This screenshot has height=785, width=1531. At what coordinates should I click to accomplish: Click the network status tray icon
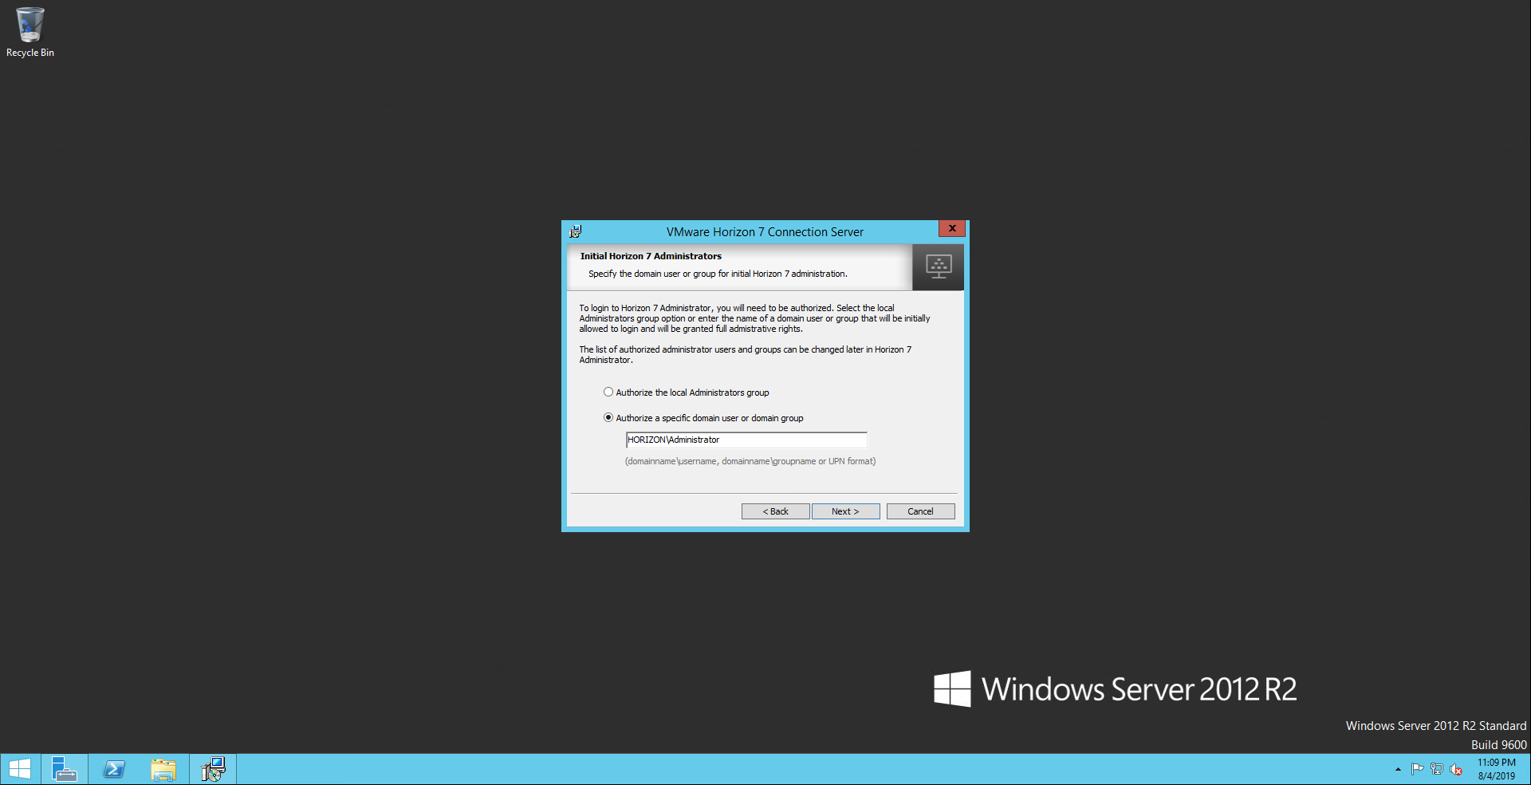[x=1437, y=770]
